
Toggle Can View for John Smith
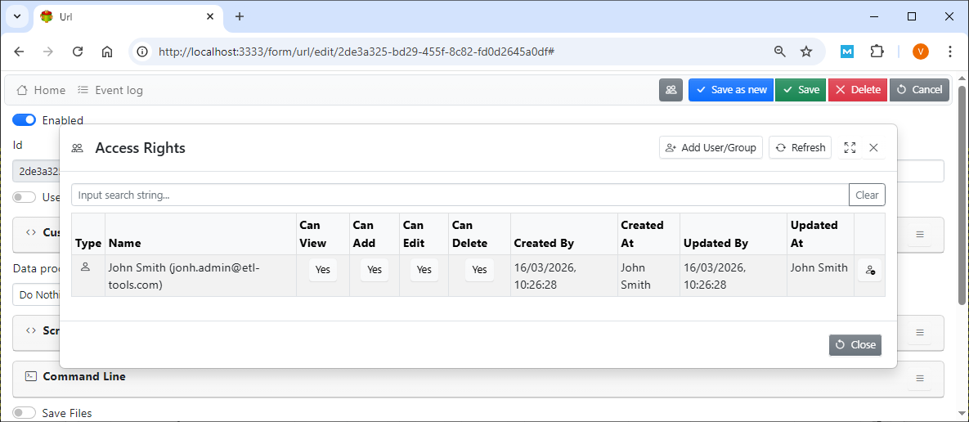(x=322, y=270)
